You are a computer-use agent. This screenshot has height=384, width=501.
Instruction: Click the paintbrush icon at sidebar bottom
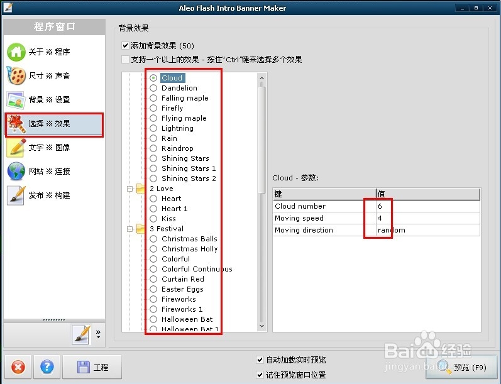pos(81,334)
